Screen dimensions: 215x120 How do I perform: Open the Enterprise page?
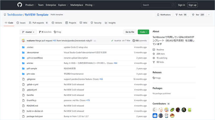[x=51, y=5]
